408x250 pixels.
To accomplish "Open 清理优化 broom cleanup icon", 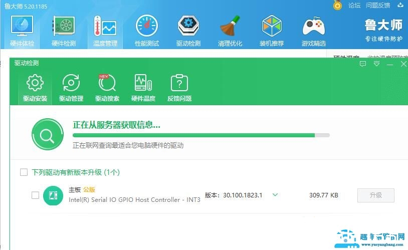I will click(x=230, y=31).
